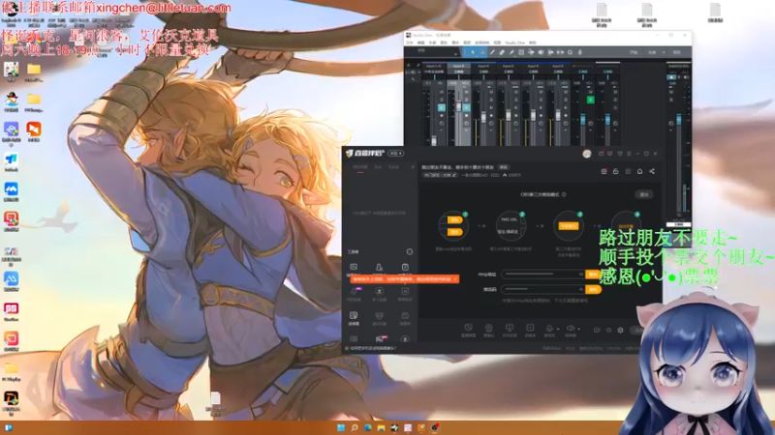Click the microphone icon in Studio One toolbar
775x435 pixels.
579,52
